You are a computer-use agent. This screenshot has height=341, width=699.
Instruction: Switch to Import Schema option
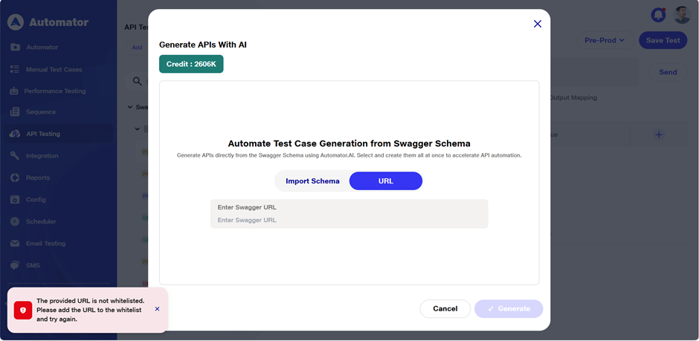[312, 181]
